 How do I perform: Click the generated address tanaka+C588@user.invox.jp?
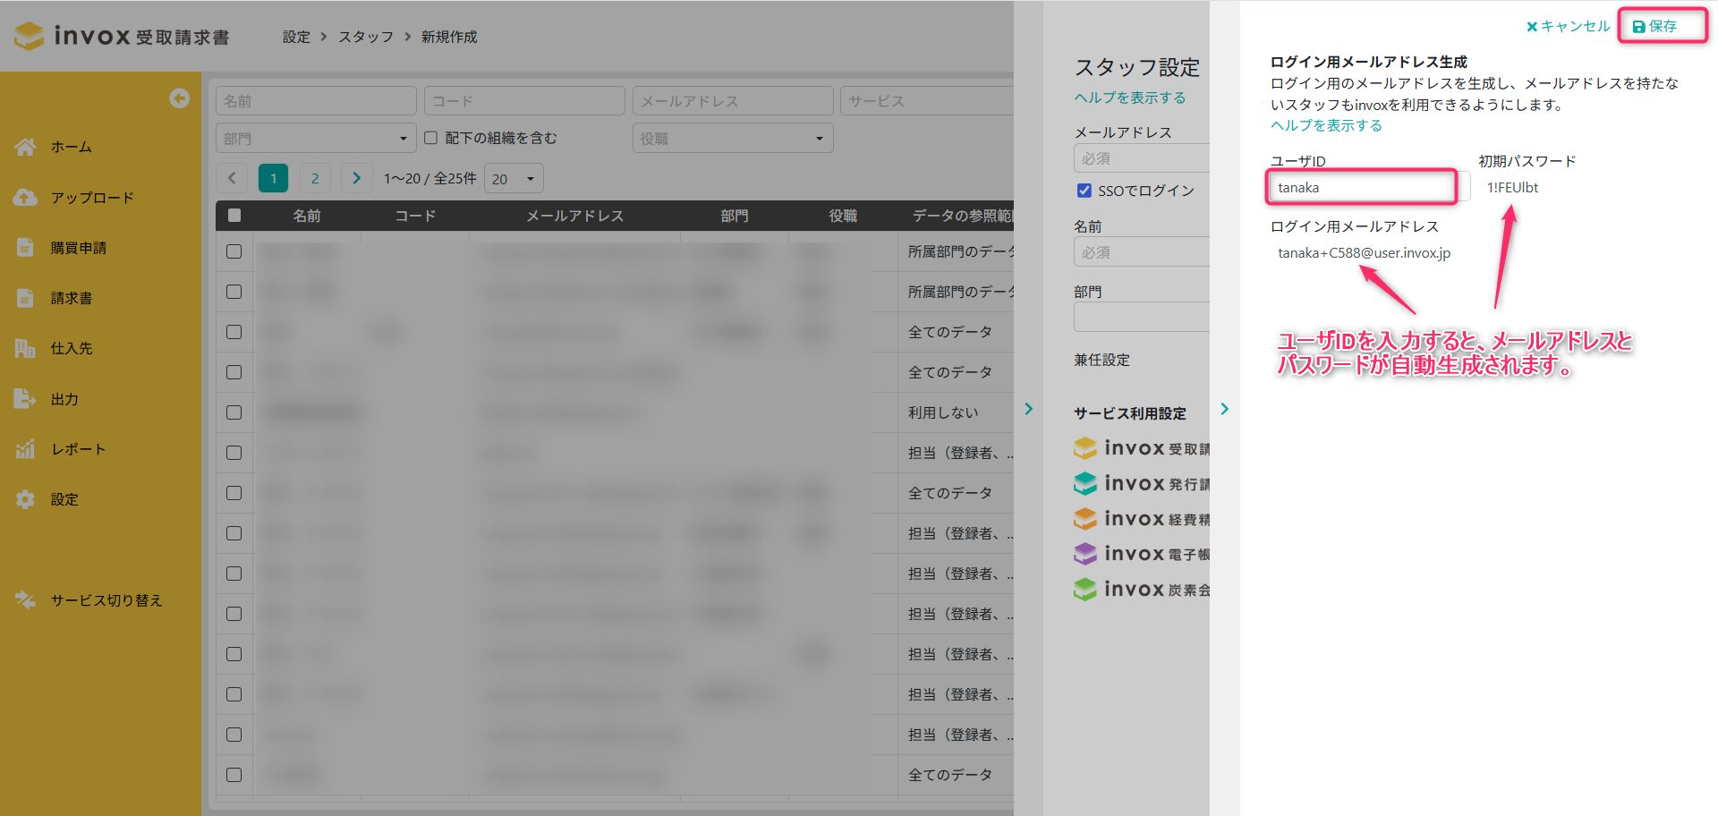pyautogui.click(x=1364, y=252)
